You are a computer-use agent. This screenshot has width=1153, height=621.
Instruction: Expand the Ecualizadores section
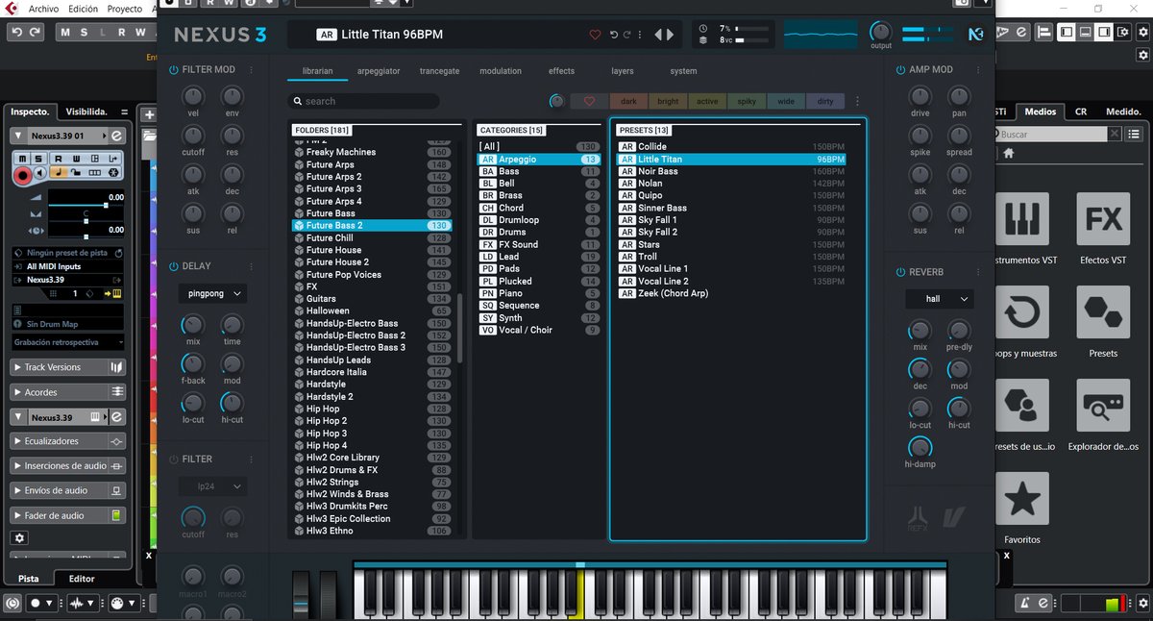67,441
